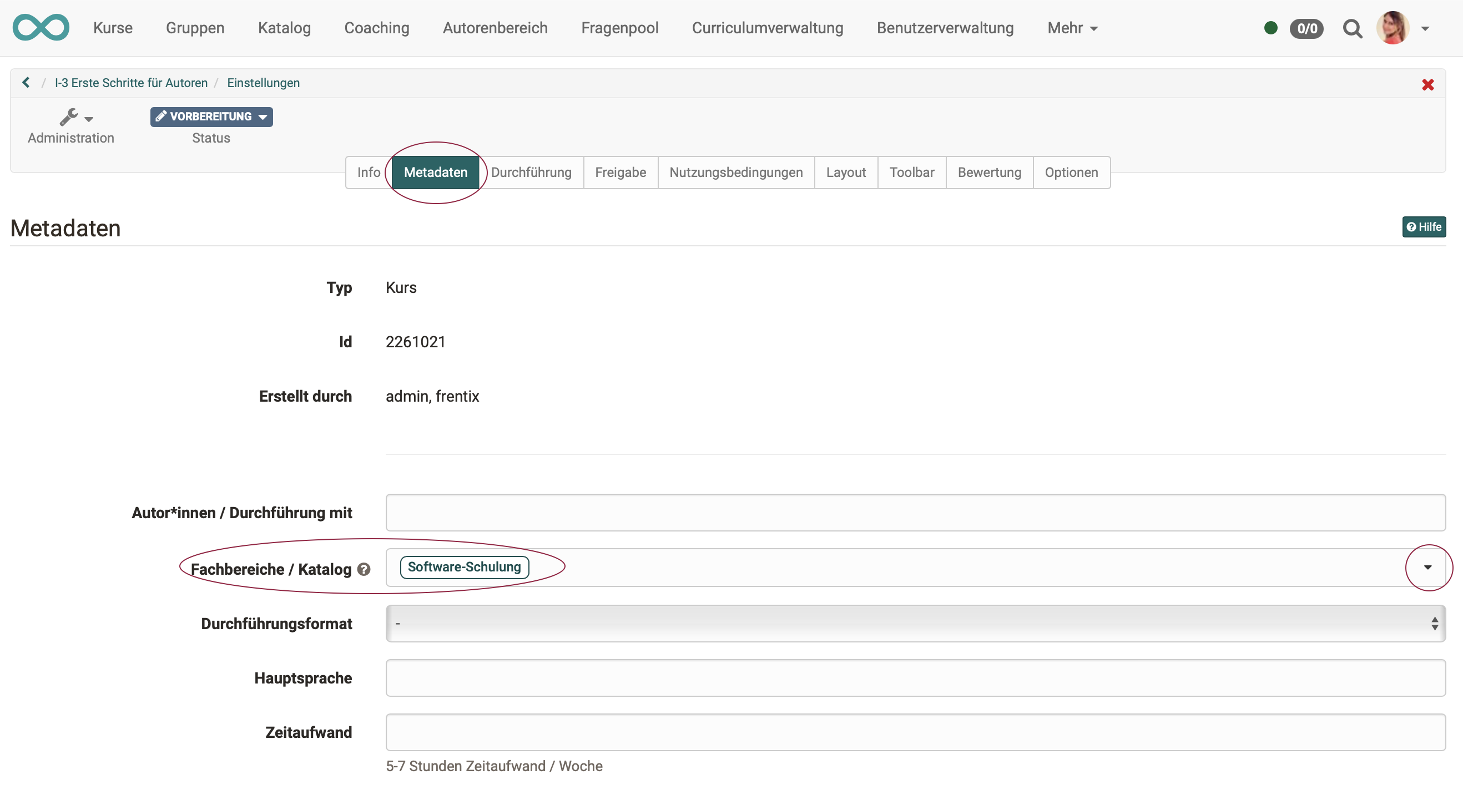Open Fachbereiche / Katalog dropdown arrow

pos(1427,567)
